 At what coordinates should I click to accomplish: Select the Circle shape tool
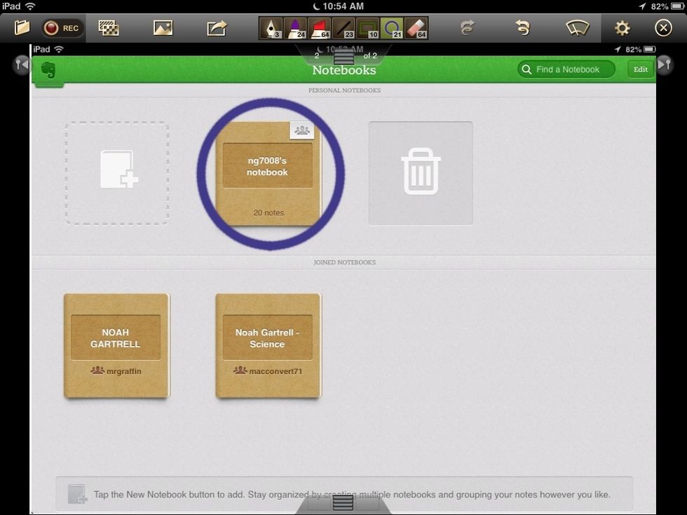[391, 27]
